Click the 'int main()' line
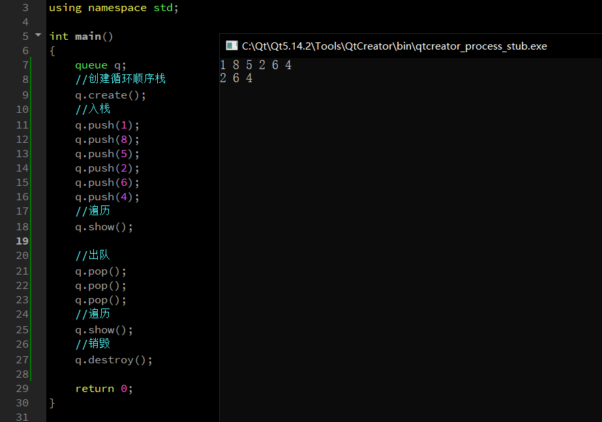The image size is (602, 422). click(x=81, y=37)
